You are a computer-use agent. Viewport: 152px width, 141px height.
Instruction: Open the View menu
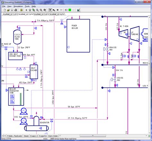click(x=9, y=6)
